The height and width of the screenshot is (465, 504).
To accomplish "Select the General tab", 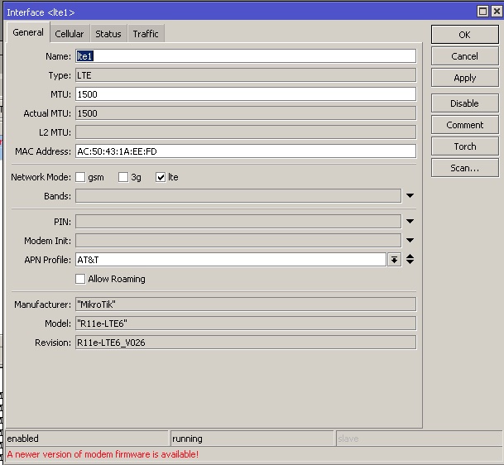I will pyautogui.click(x=28, y=32).
